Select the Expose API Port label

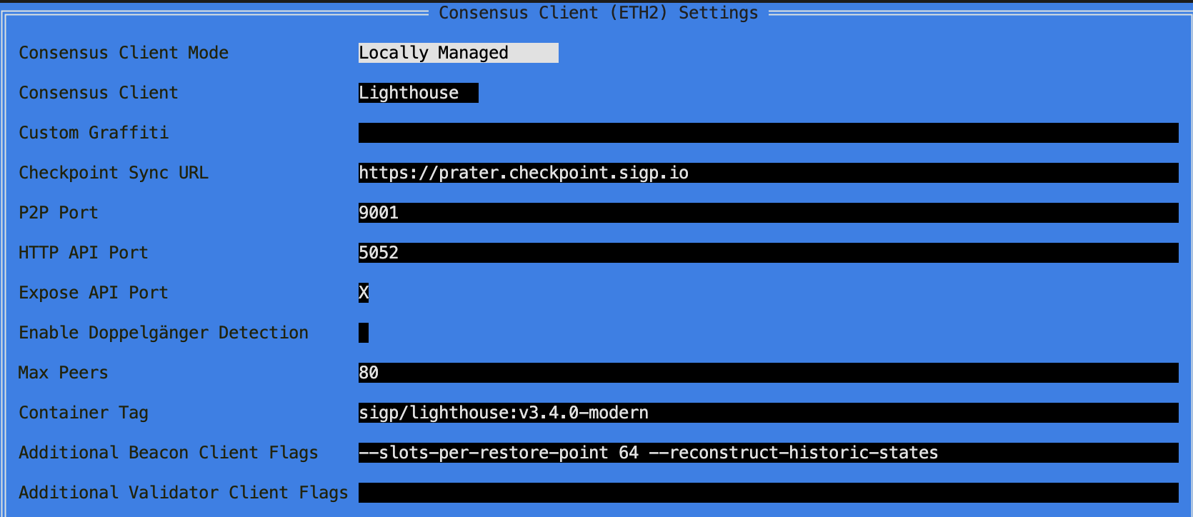pos(94,293)
